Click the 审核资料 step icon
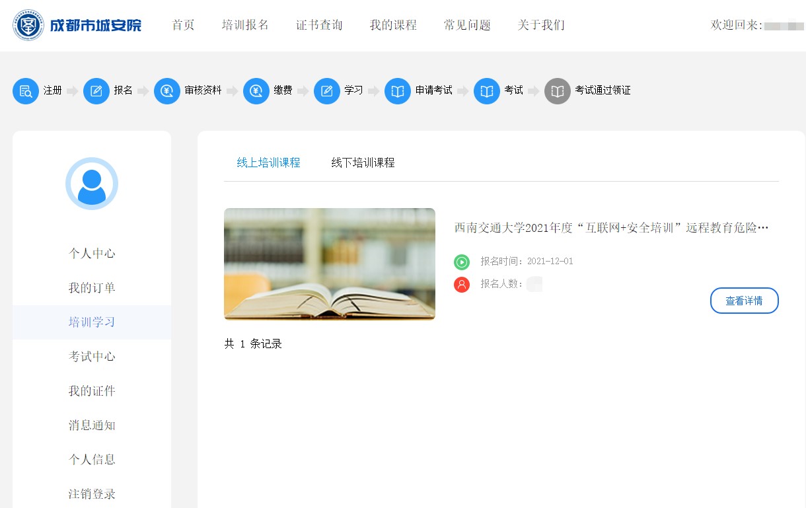806x508 pixels. pos(166,91)
